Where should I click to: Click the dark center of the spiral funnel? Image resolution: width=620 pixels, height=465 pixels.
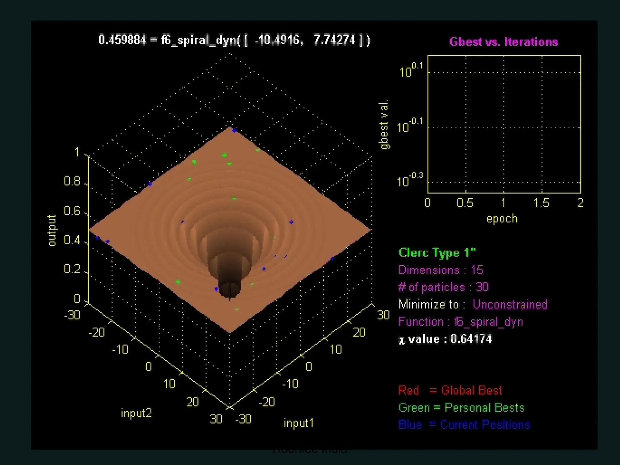pyautogui.click(x=229, y=289)
